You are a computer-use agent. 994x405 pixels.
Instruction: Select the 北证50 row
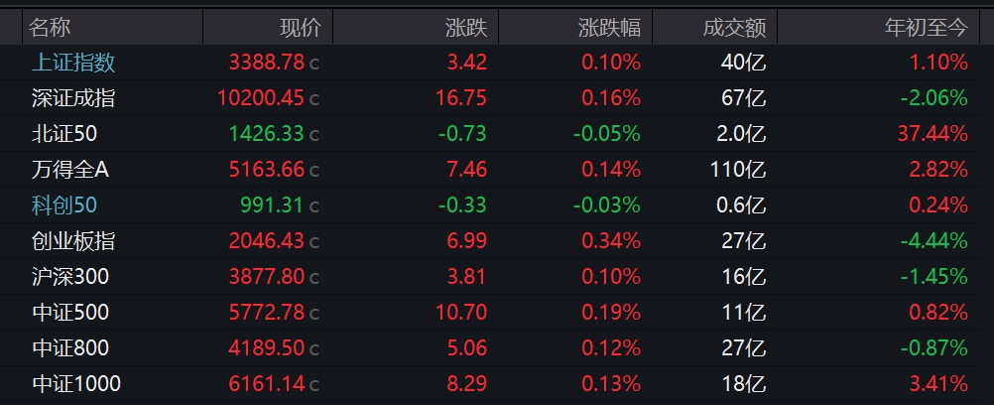click(497, 133)
